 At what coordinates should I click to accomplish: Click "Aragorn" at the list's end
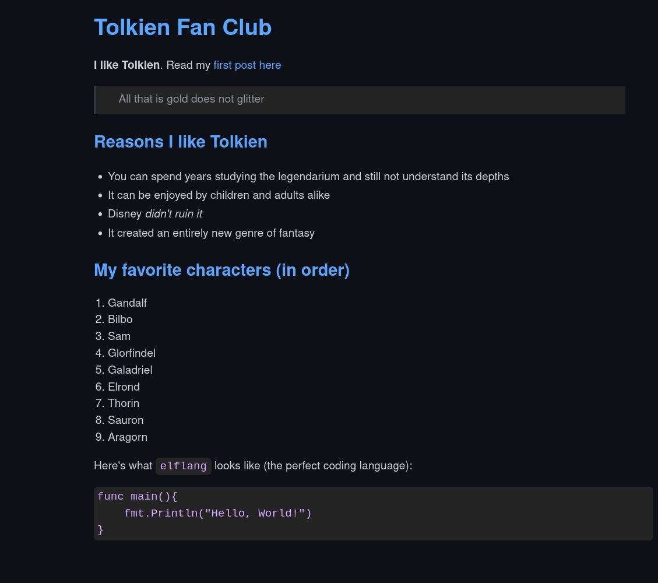(x=128, y=437)
